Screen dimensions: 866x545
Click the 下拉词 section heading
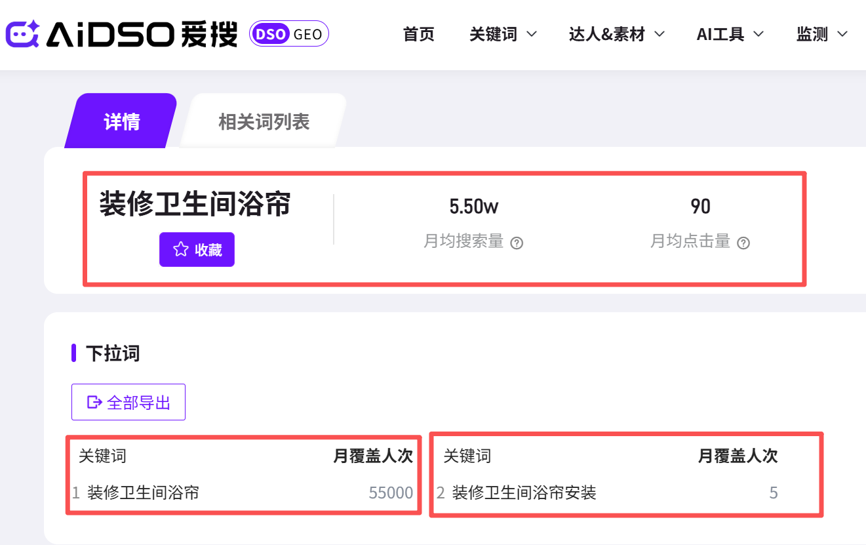(x=113, y=353)
